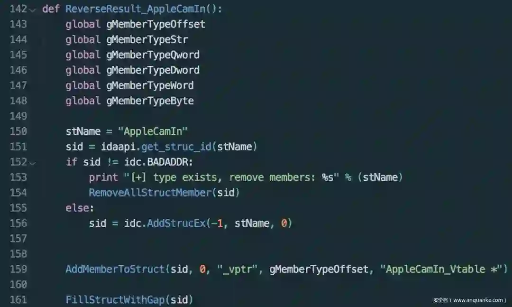Click the www.anquanke.com watermark link
Image resolution: width=512 pixels, height=307 pixels.
(x=478, y=300)
